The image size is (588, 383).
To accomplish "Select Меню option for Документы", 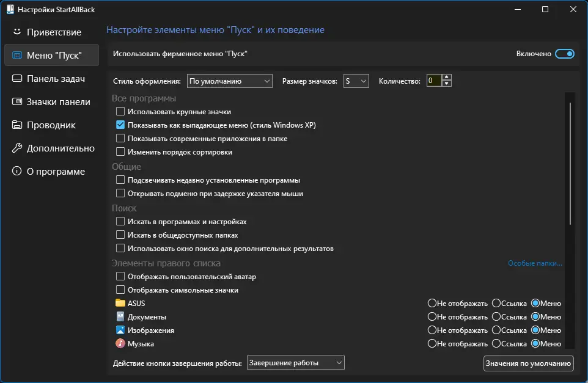I will 535,316.
